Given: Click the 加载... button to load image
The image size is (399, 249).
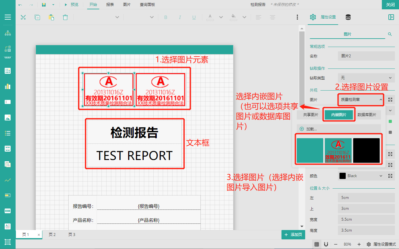Looking at the screenshot, I should tap(339, 129).
